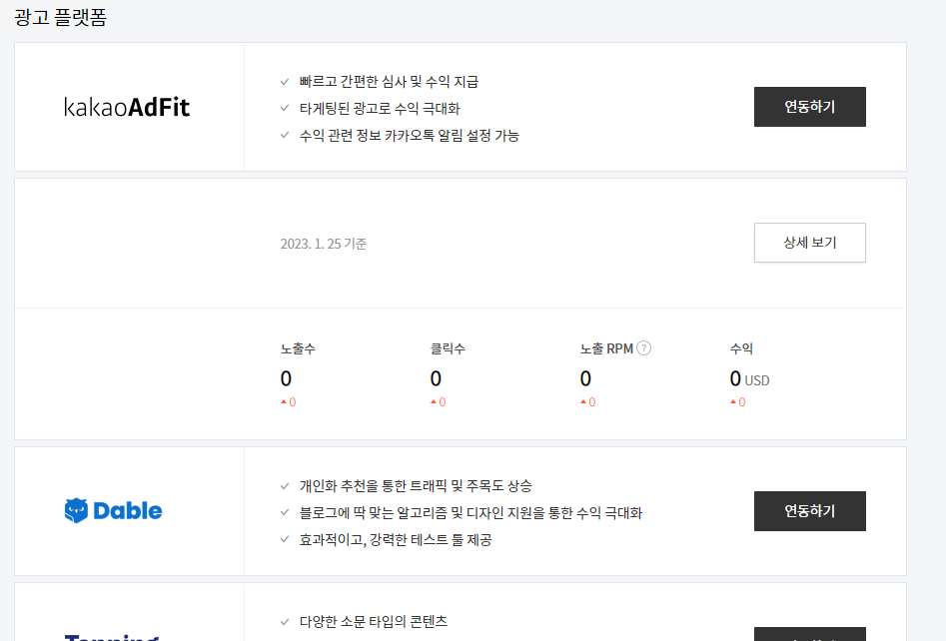Click the text 빠르고 간편한 심사 및 수익 지급

click(x=390, y=82)
